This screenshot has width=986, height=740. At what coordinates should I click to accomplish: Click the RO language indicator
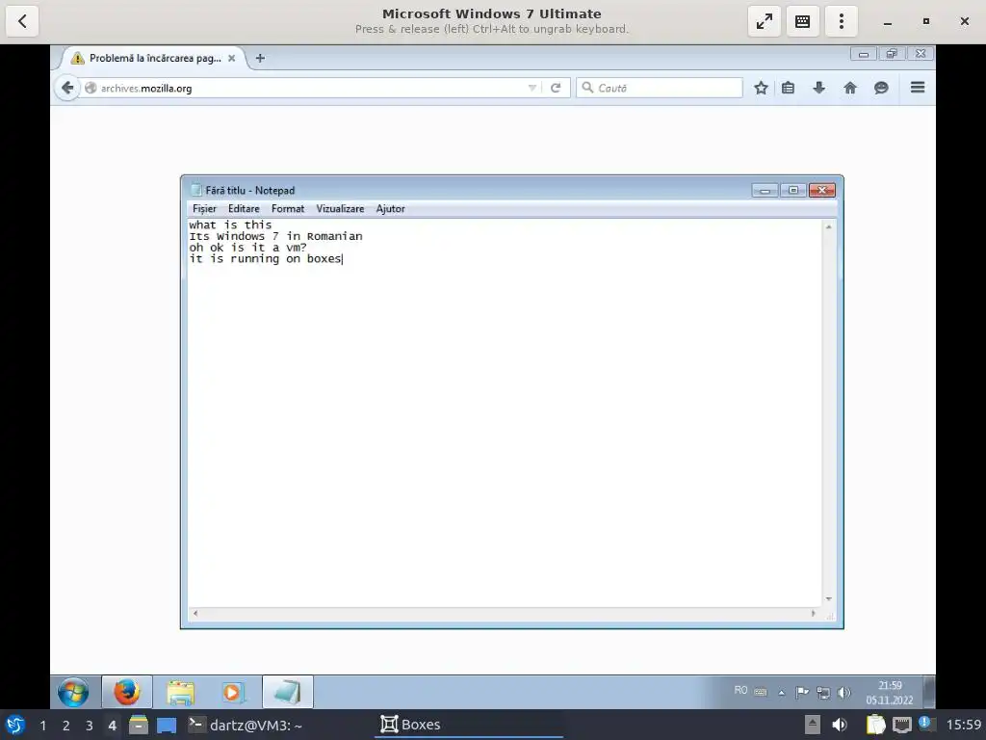740,690
